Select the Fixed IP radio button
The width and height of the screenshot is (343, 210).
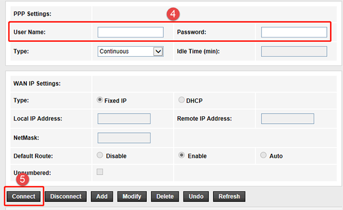click(100, 100)
